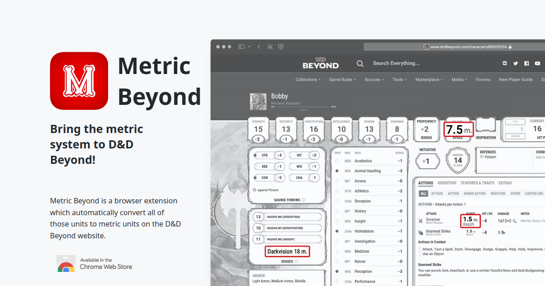Image resolution: width=545 pixels, height=286 pixels.
Task: Click the magnifying glass search icon
Action: tap(360, 64)
